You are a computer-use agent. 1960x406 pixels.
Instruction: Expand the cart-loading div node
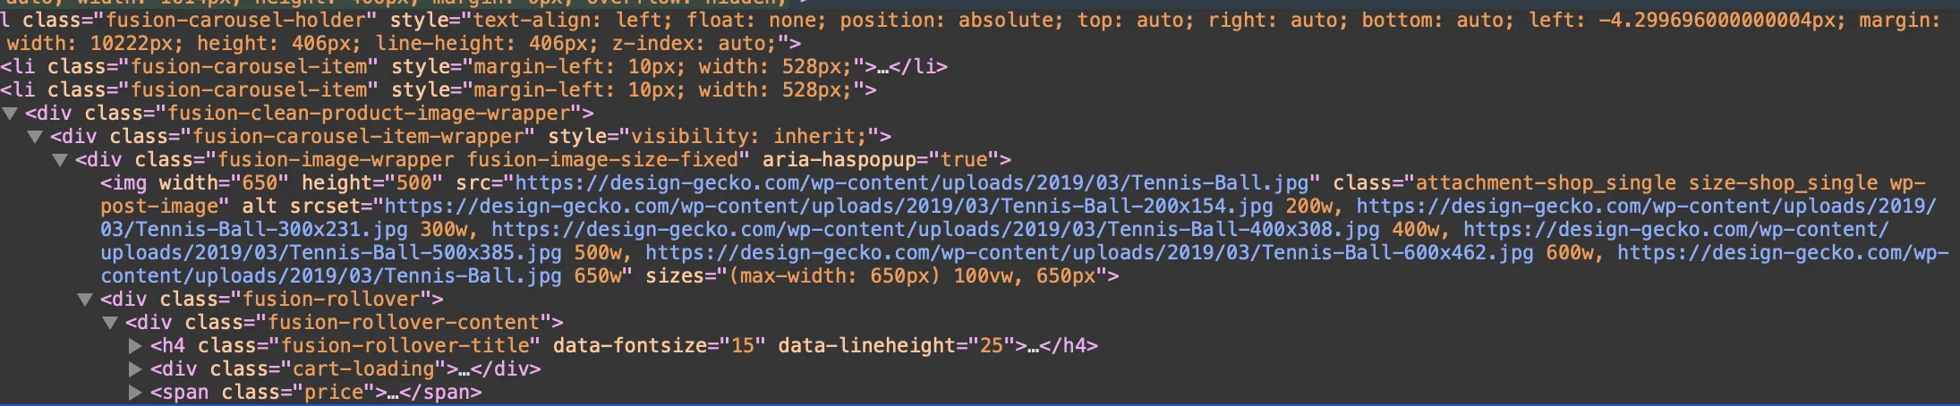(x=135, y=369)
